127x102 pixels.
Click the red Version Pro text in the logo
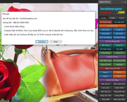pyautogui.click(x=106, y=13)
